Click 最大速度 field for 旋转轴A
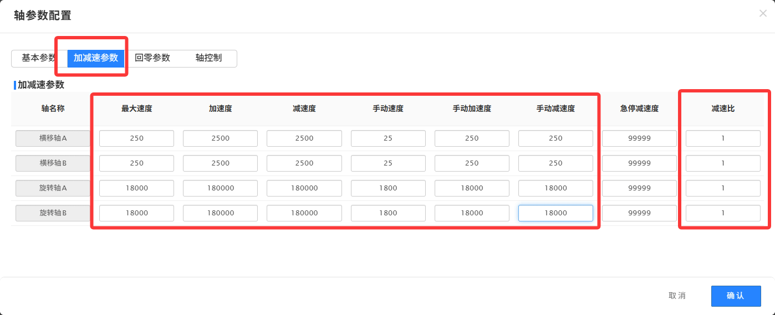The width and height of the screenshot is (775, 315). click(x=136, y=188)
